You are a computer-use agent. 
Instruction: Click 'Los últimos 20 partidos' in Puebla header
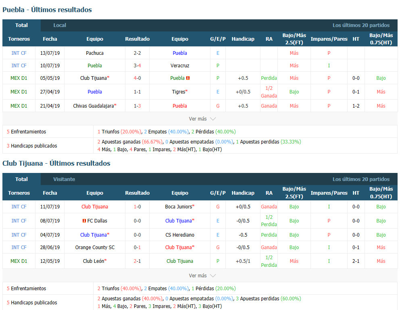(x=361, y=25)
